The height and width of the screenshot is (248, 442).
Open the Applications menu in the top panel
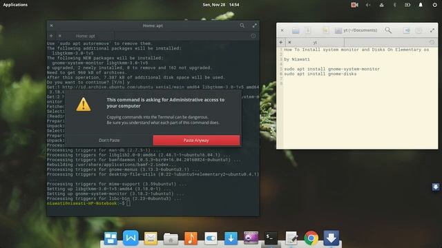(x=15, y=5)
